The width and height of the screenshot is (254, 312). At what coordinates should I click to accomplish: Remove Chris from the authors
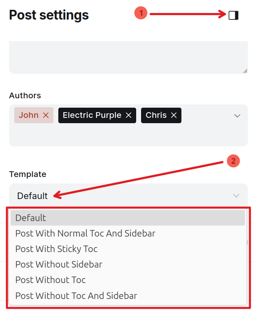174,115
